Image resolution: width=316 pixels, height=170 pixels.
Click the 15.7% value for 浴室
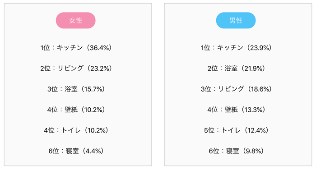(93, 89)
